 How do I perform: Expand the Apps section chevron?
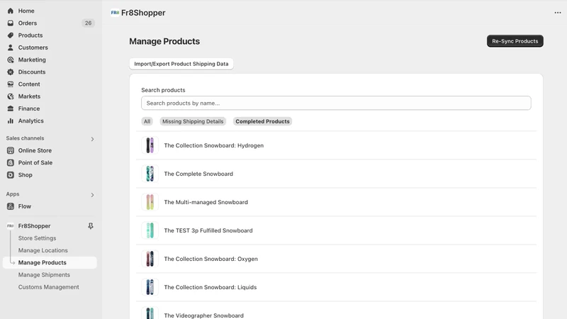[92, 195]
